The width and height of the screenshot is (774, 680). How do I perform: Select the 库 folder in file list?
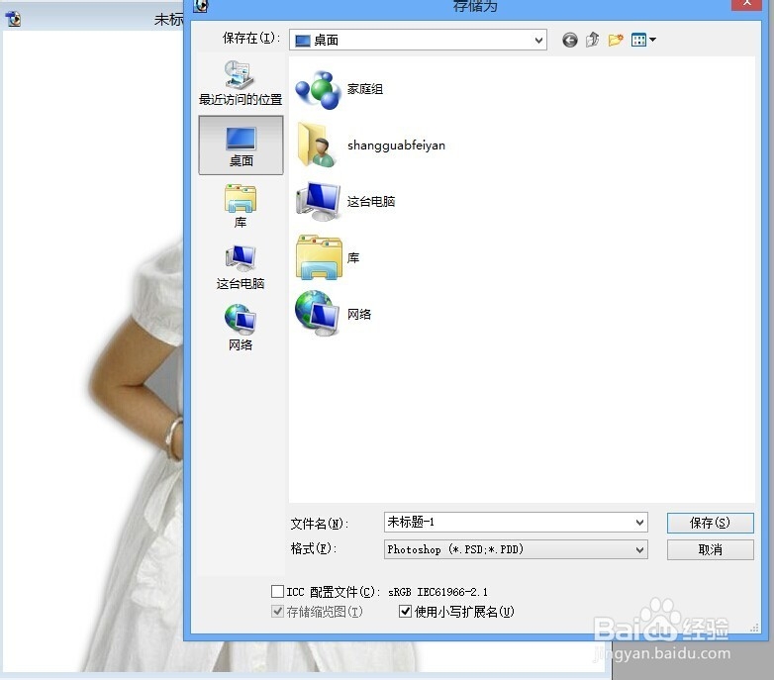click(328, 257)
